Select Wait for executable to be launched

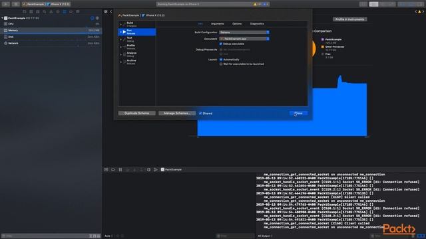[221, 64]
